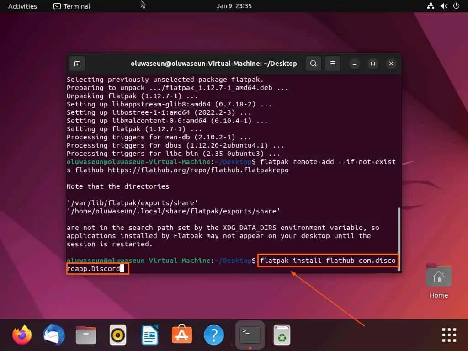This screenshot has width=468, height=351.
Task: Launch Firefox from the dock
Action: pyautogui.click(x=22, y=335)
